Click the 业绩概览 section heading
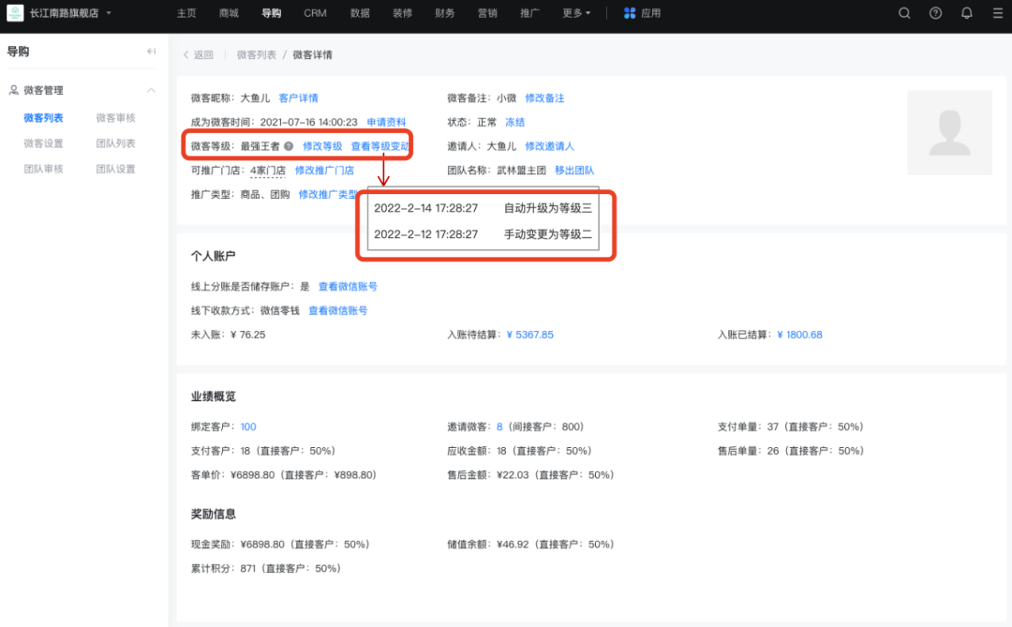The height and width of the screenshot is (627, 1012). (213, 396)
